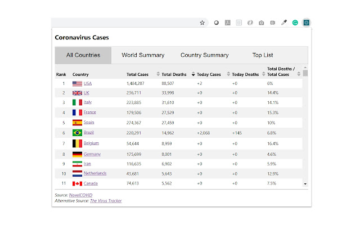Click the bookmark star icon

point(202,23)
